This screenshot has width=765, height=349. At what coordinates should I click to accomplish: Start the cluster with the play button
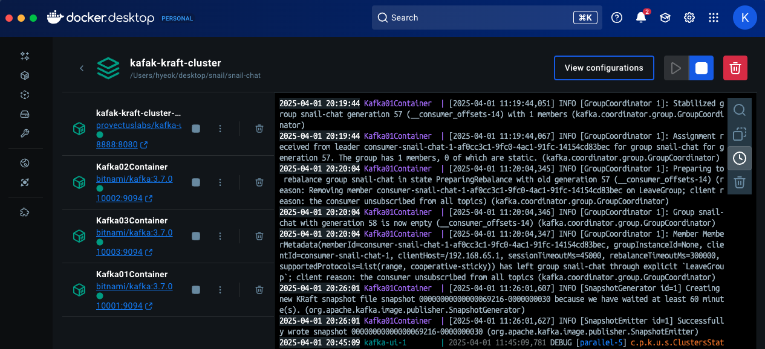(676, 68)
